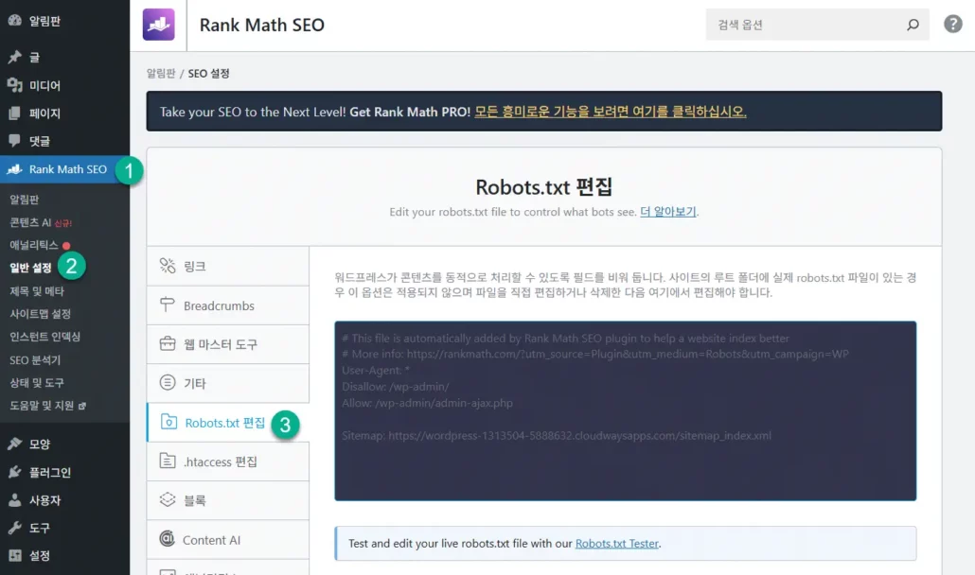Open 애널리틱스 submenu item
This screenshot has height=575, width=975.
[34, 245]
